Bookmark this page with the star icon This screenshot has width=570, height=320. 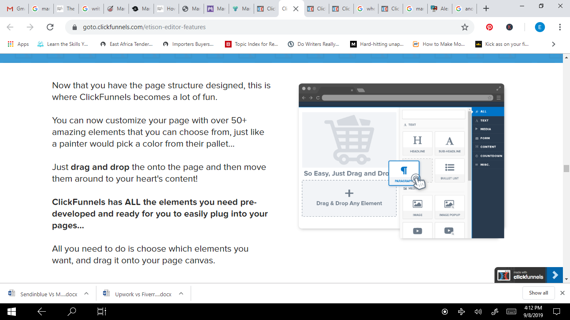pos(464,27)
